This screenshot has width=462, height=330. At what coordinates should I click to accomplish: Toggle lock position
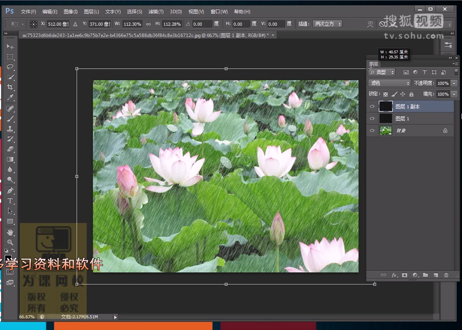pyautogui.click(x=403, y=94)
